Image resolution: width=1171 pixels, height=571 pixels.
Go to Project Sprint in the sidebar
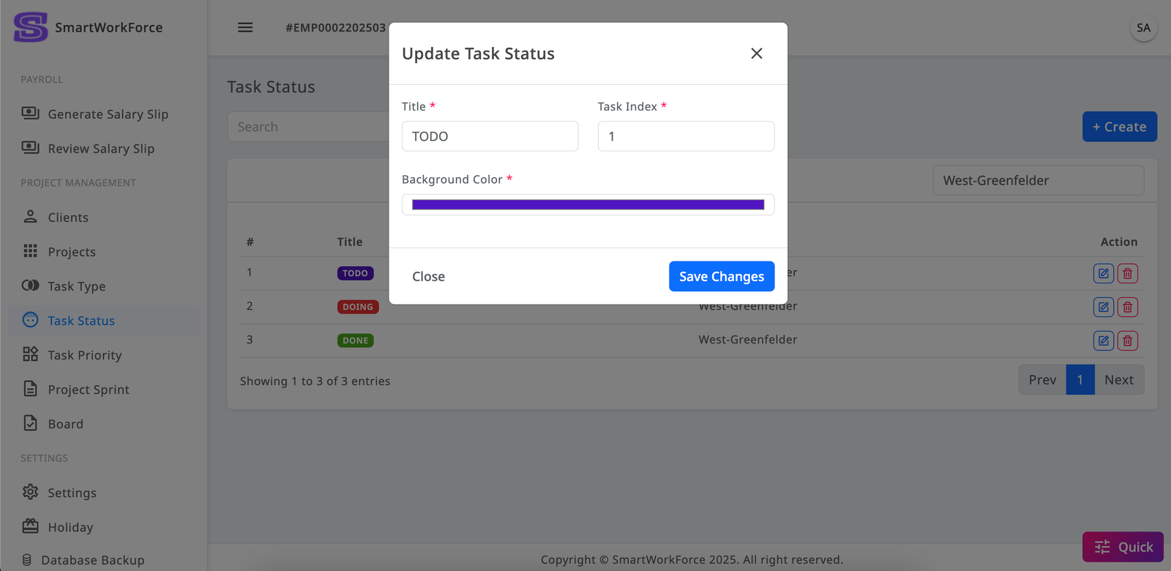tap(88, 389)
